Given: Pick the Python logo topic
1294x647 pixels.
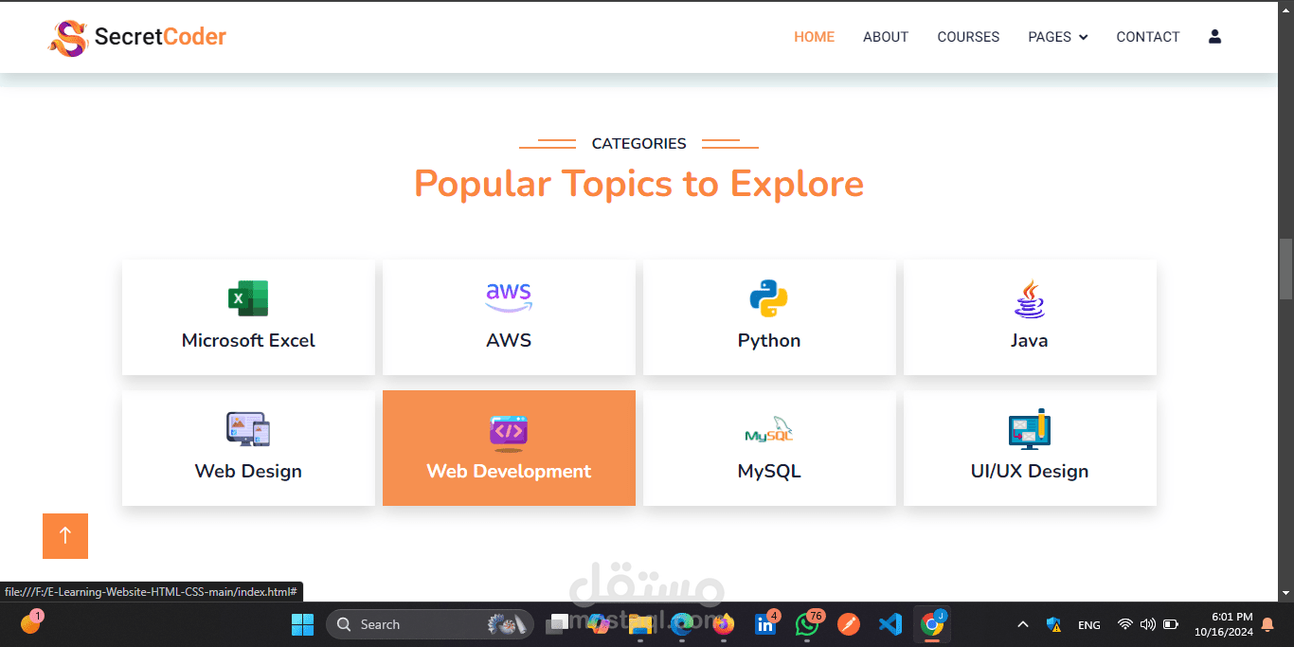Looking at the screenshot, I should pyautogui.click(x=769, y=298).
